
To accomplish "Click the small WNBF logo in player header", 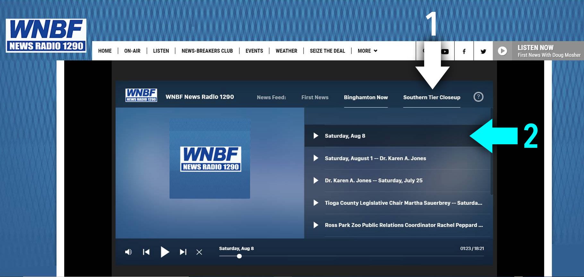I will click(x=141, y=95).
